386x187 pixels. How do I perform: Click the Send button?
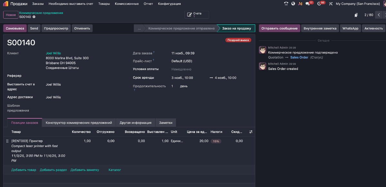(x=34, y=28)
